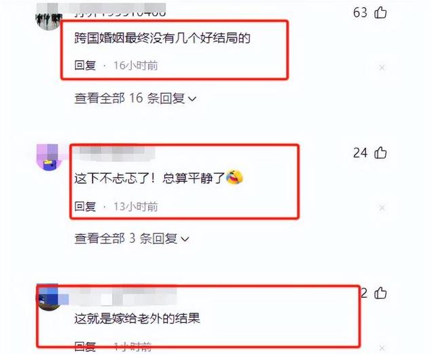Open purple avatar of second commenter

pos(49,157)
